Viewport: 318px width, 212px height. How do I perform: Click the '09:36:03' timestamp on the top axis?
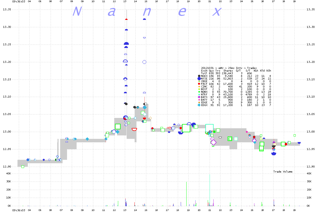19,1
